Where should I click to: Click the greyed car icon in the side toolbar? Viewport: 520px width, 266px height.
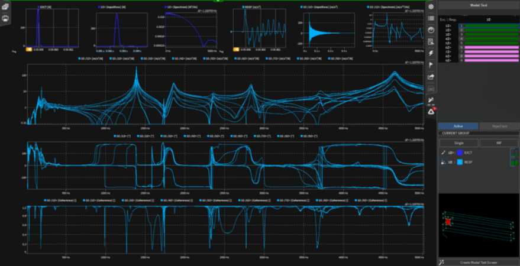click(x=431, y=89)
